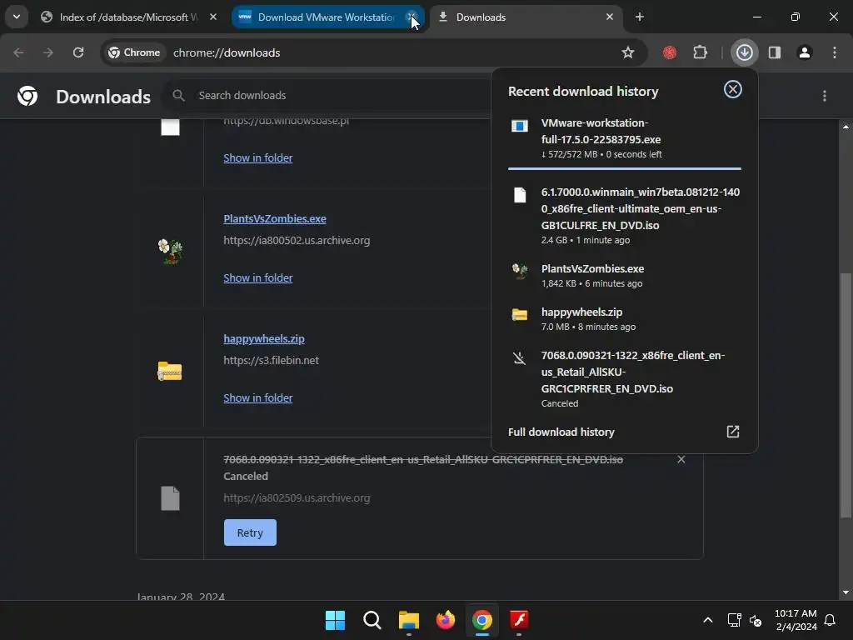Click the page vertical scrollbar thumb

pos(846,395)
